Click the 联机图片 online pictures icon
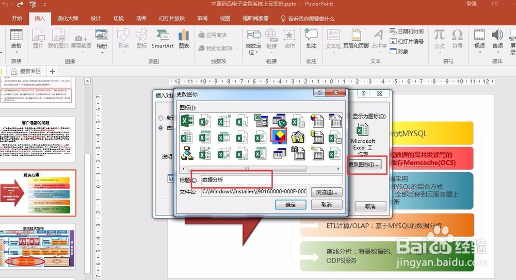Image resolution: width=516 pixels, height=280 pixels. (x=58, y=39)
